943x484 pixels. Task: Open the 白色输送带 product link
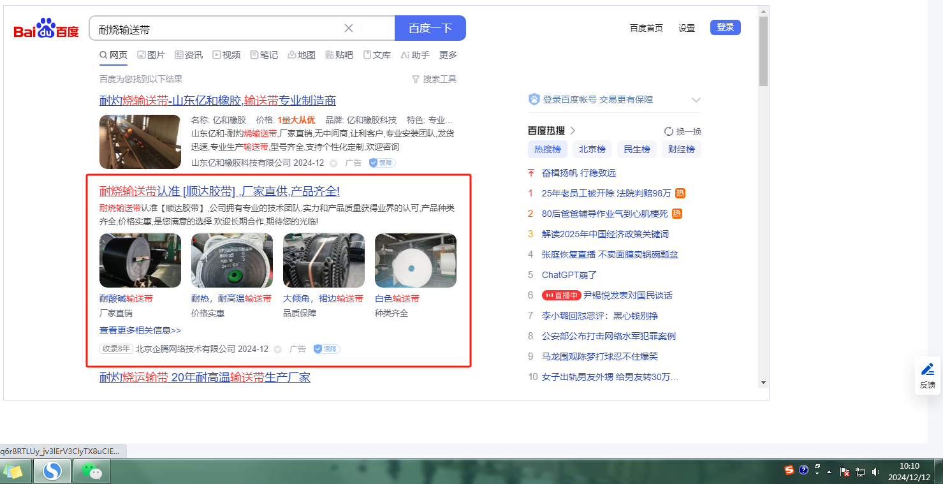[397, 299]
